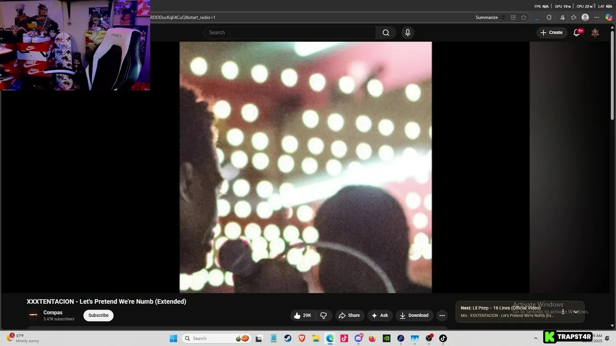Open the weather widget showing 57°F
The height and width of the screenshot is (346, 616).
point(23,338)
